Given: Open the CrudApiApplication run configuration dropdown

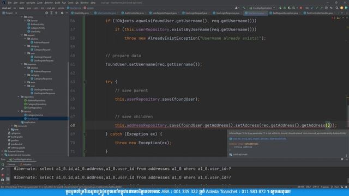Looking at the screenshot, I should [x=262, y=8].
